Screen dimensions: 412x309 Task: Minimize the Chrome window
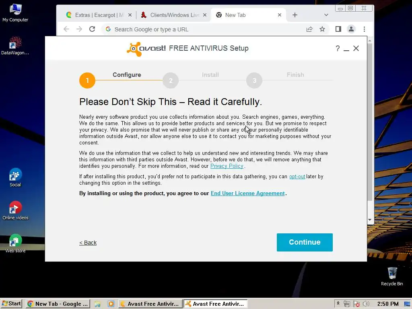340,8
